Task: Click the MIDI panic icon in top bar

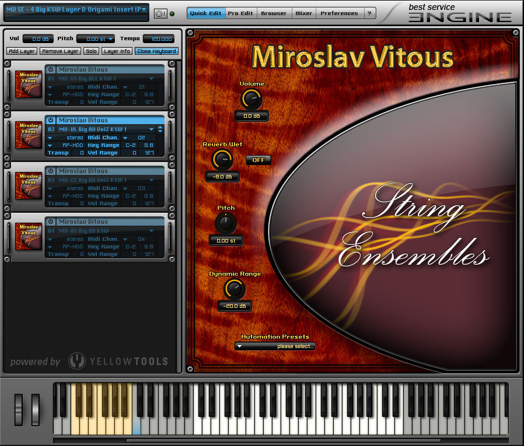Action: pyautogui.click(x=160, y=13)
